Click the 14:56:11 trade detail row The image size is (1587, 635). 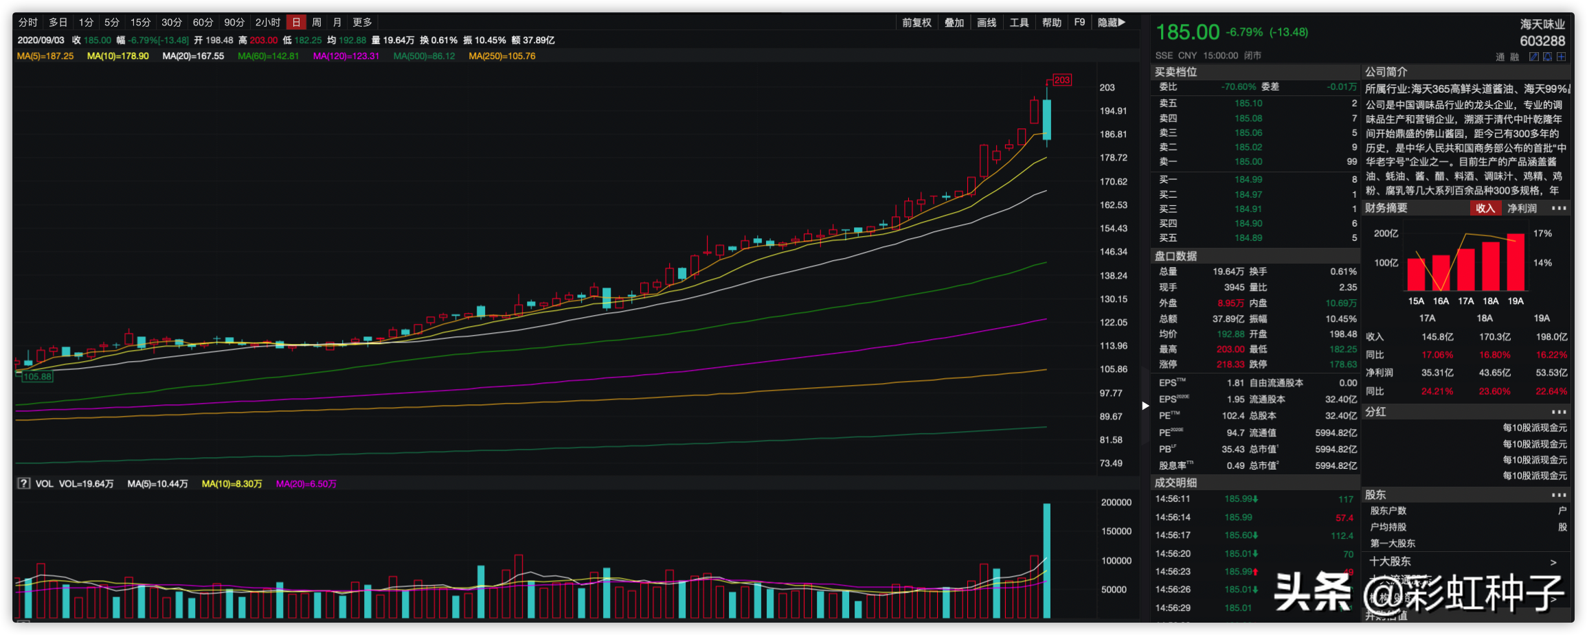[1254, 499]
